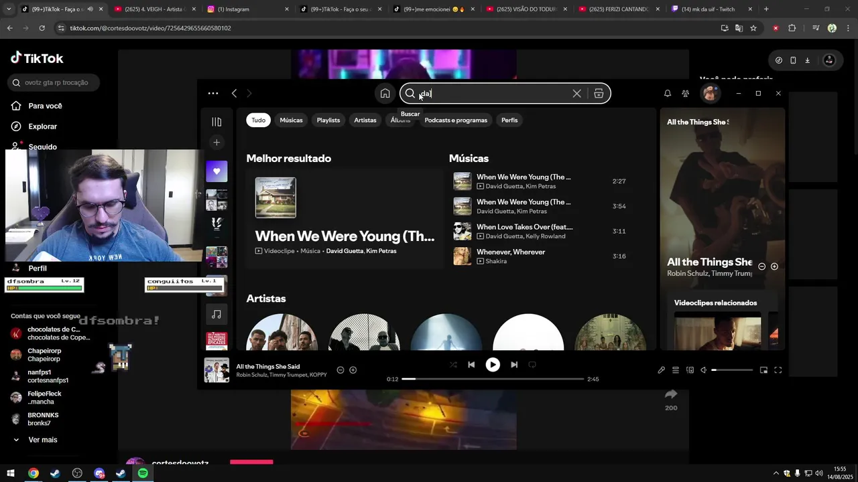The height and width of the screenshot is (482, 858).
Task: Open Spotify profile avatar menu
Action: coord(710,93)
